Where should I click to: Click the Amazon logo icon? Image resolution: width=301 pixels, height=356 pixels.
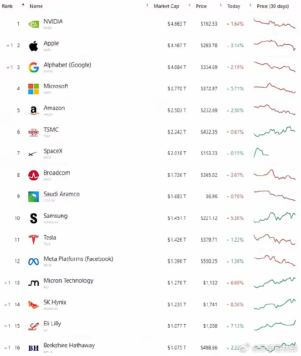tap(34, 110)
